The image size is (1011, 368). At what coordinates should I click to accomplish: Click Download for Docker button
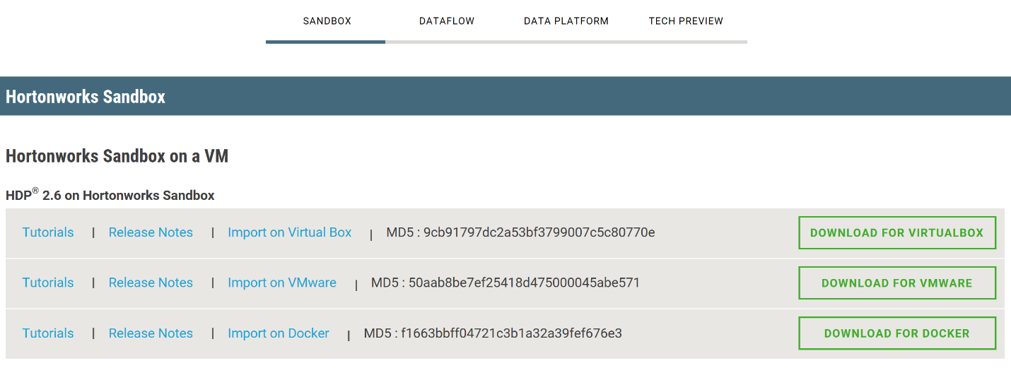[897, 333]
